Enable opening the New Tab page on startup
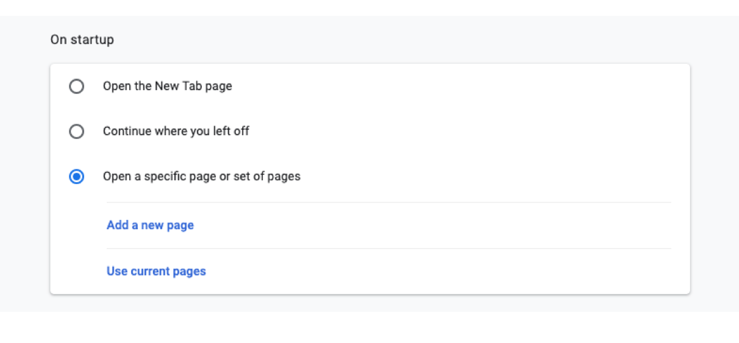This screenshot has width=739, height=343. pos(76,87)
